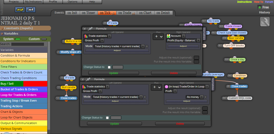This screenshot has height=134, width=274.
Task: Close the upper Formula dialog
Action: tap(85, 29)
